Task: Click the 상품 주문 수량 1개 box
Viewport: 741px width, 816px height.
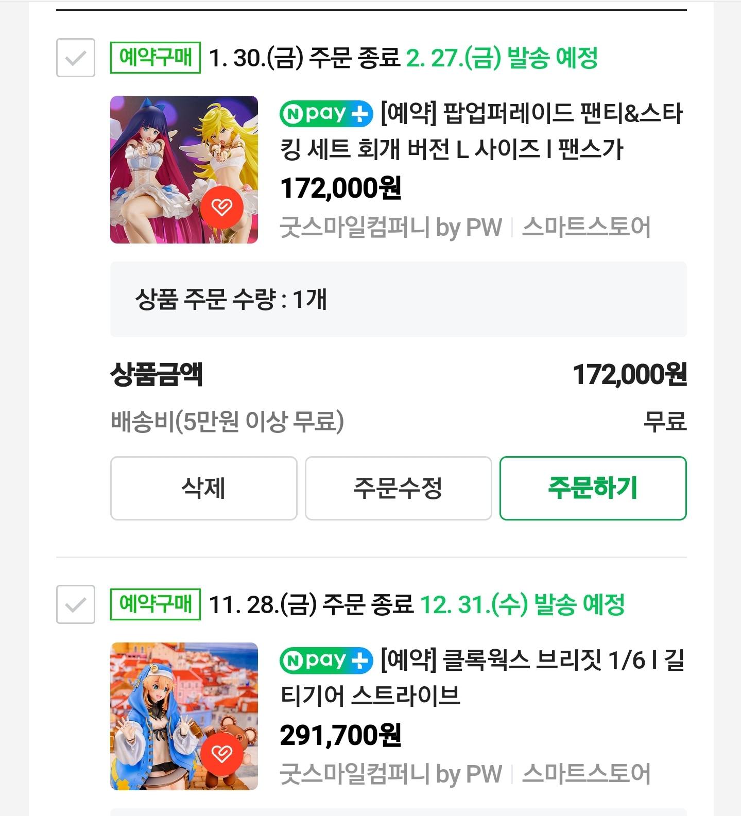Action: coord(398,300)
